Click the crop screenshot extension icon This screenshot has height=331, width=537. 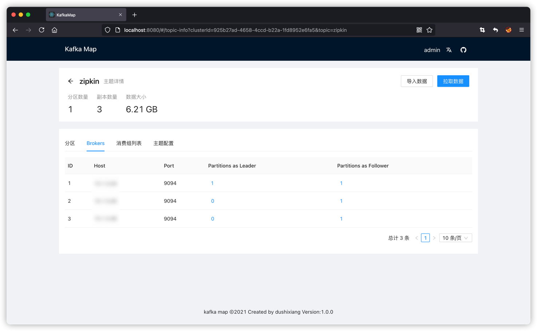coord(482,30)
